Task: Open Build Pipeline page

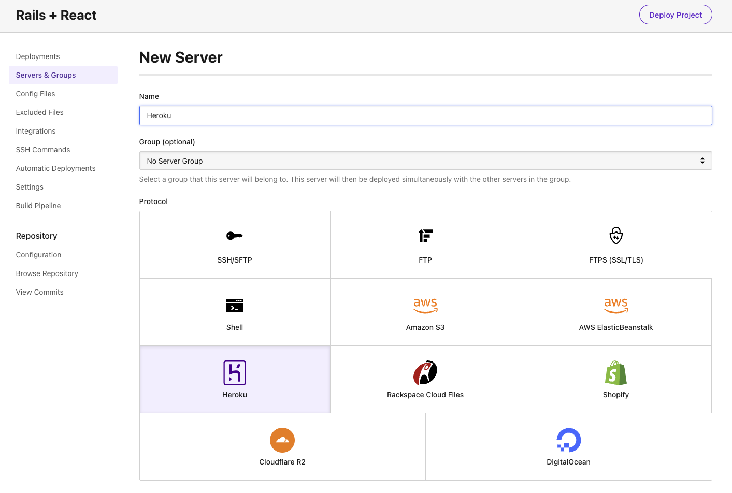Action: [38, 206]
